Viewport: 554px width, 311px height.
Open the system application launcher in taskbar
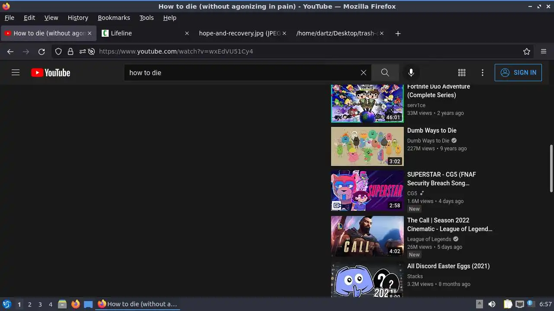pos(6,304)
